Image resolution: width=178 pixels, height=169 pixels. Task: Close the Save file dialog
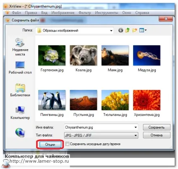(166, 19)
